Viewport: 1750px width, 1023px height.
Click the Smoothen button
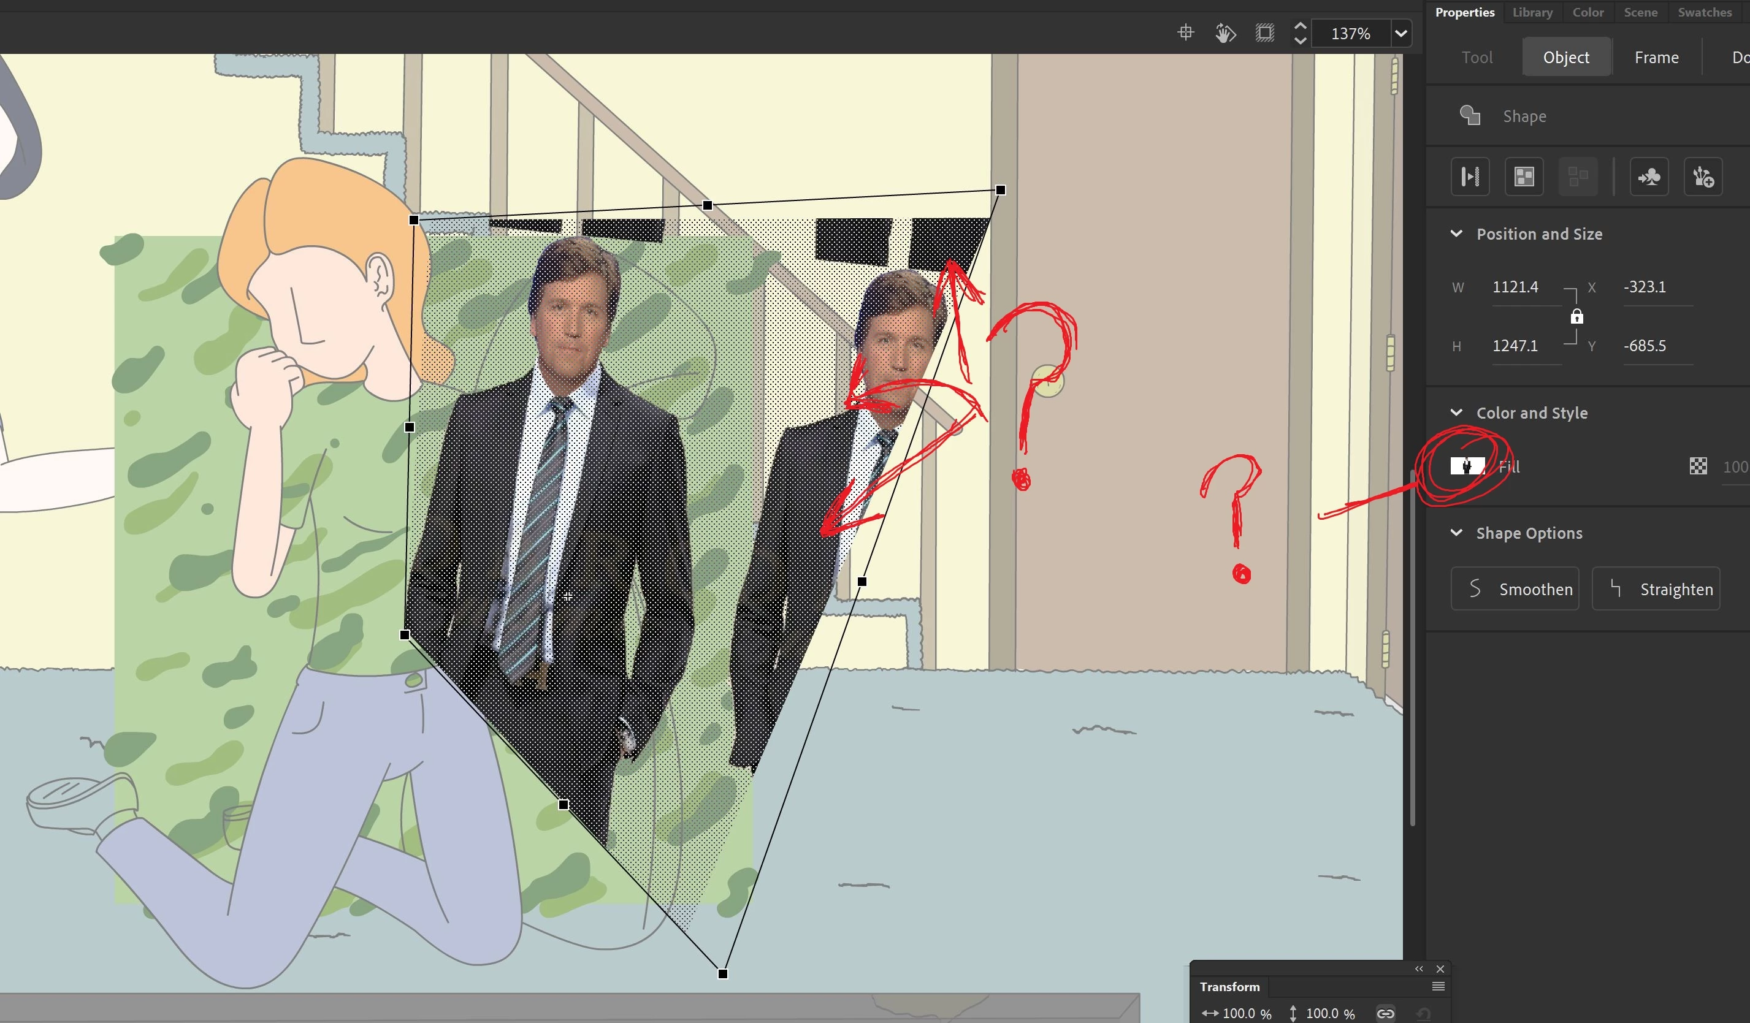[1514, 588]
